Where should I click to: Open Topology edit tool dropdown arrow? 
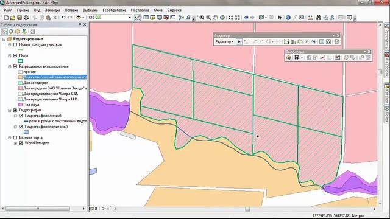click(302, 58)
